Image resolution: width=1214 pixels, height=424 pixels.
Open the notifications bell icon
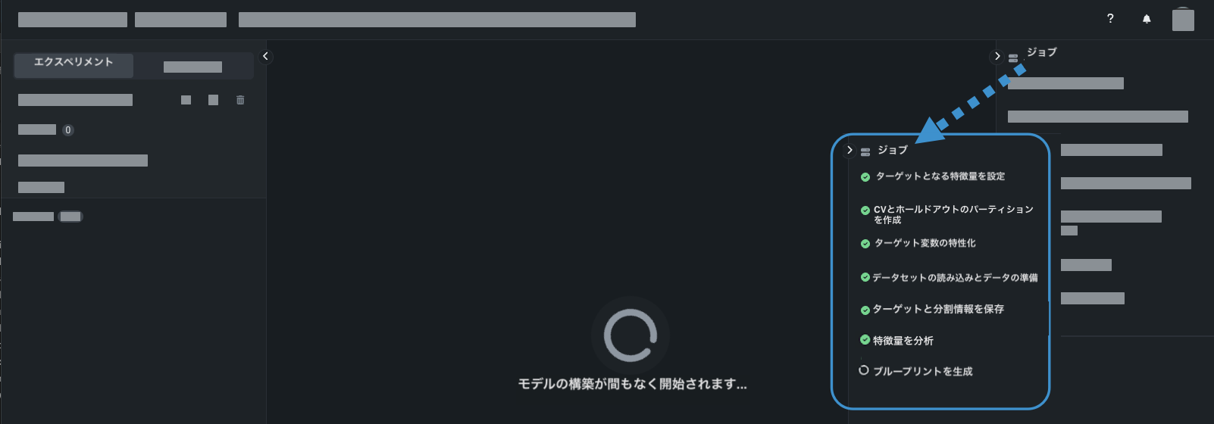1147,19
